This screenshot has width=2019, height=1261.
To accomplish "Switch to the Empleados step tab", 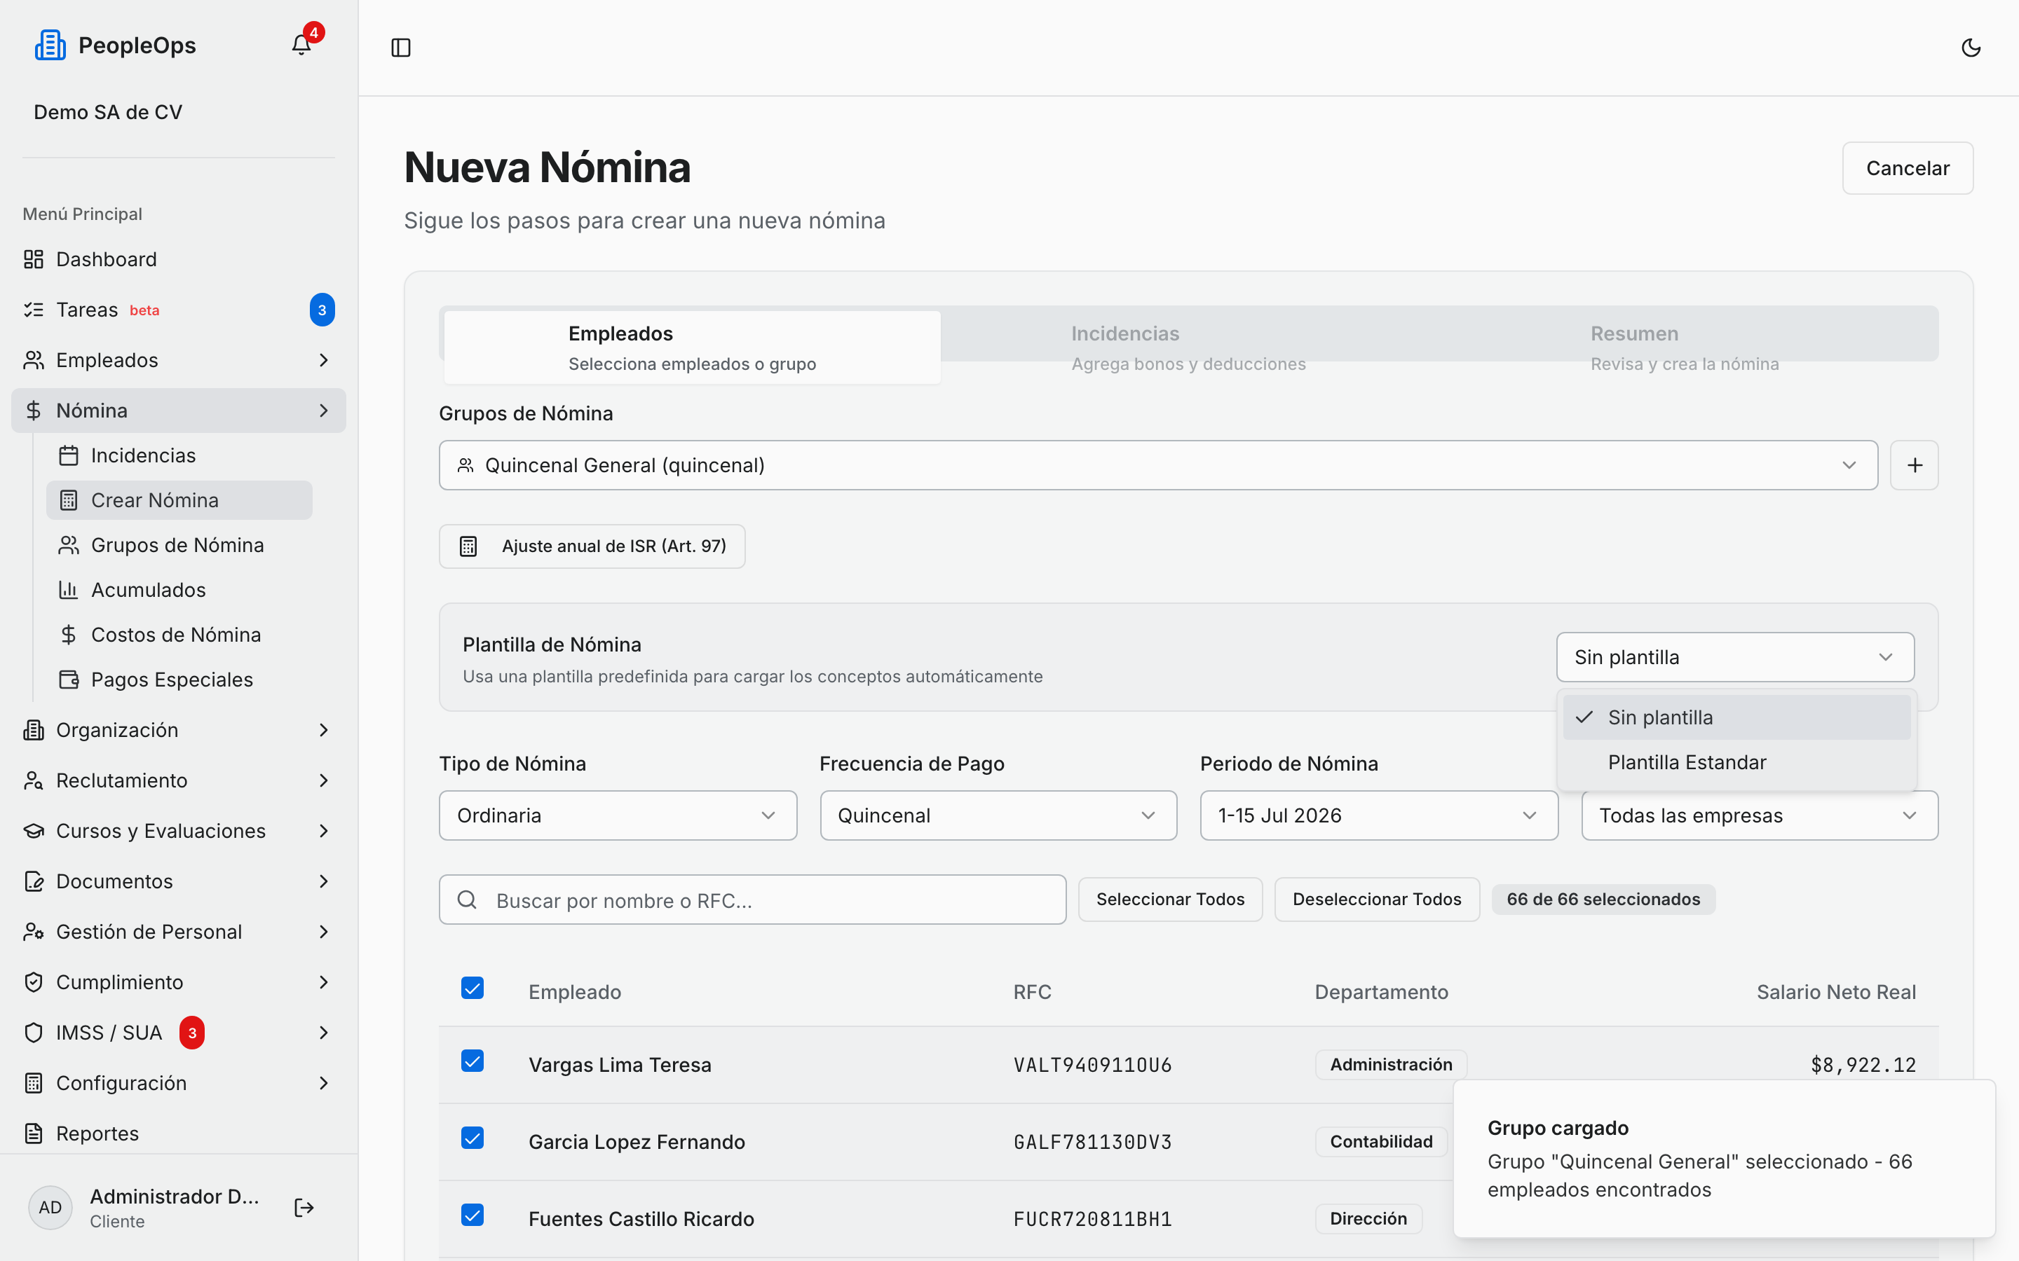I will click(692, 347).
